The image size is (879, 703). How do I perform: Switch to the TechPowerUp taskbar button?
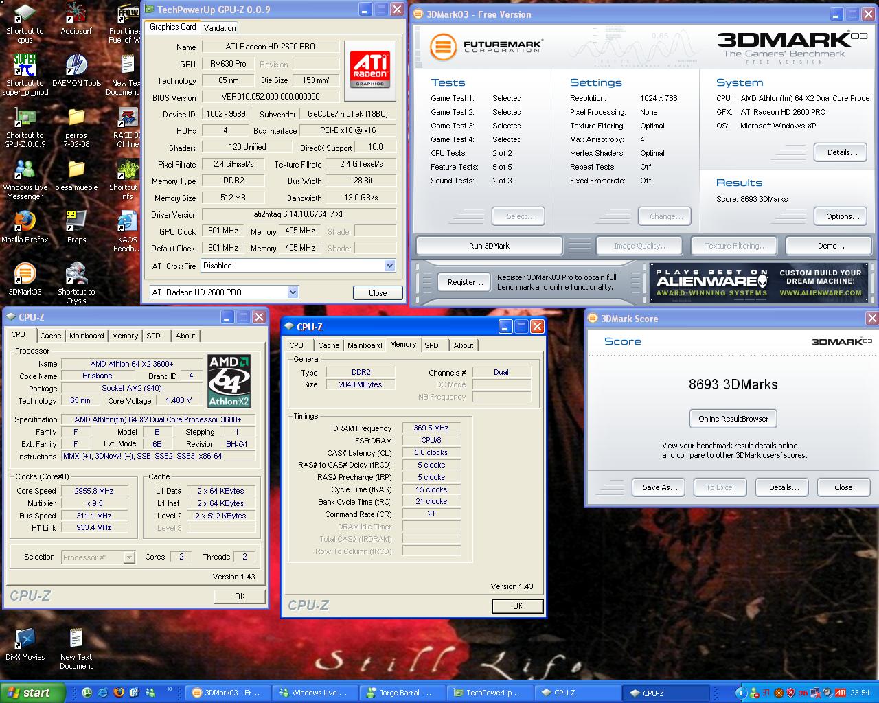(490, 693)
